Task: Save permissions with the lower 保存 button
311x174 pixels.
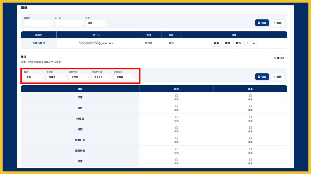Action: click(x=262, y=77)
